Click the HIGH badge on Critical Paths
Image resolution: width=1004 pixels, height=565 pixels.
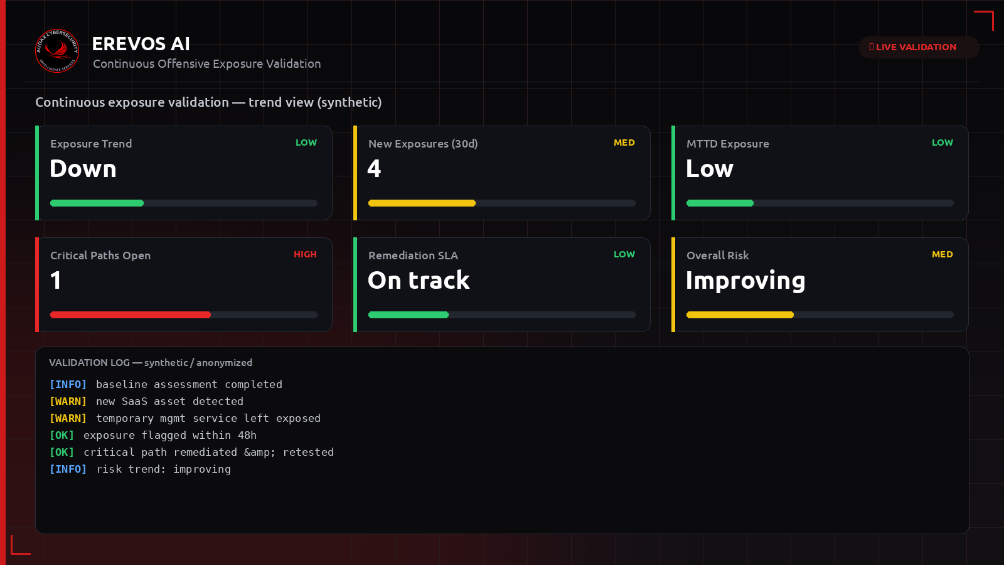coord(306,254)
